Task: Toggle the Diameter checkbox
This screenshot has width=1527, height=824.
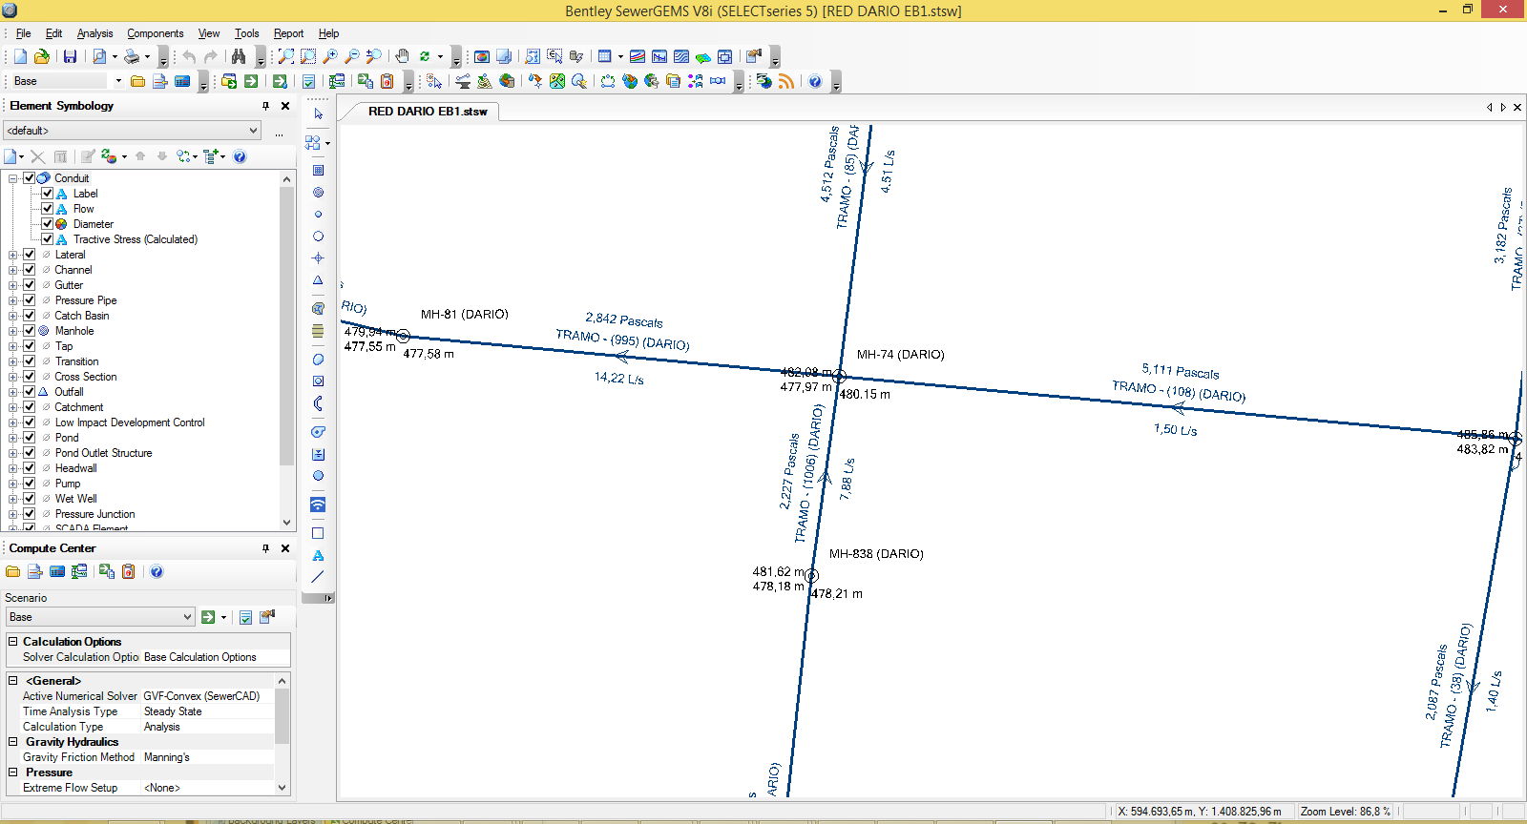Action: (x=47, y=224)
